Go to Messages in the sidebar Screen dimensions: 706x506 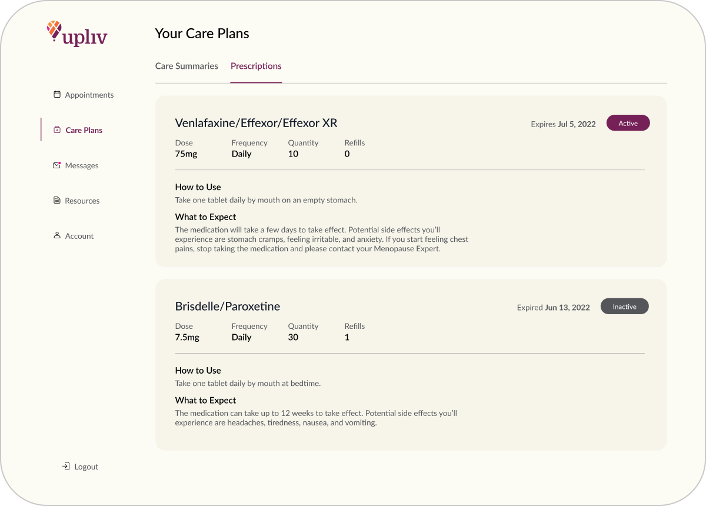pos(82,165)
